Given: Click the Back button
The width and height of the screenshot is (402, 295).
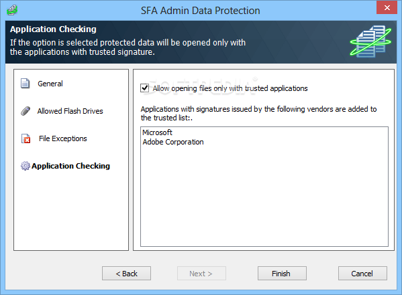Looking at the screenshot, I should tap(126, 274).
